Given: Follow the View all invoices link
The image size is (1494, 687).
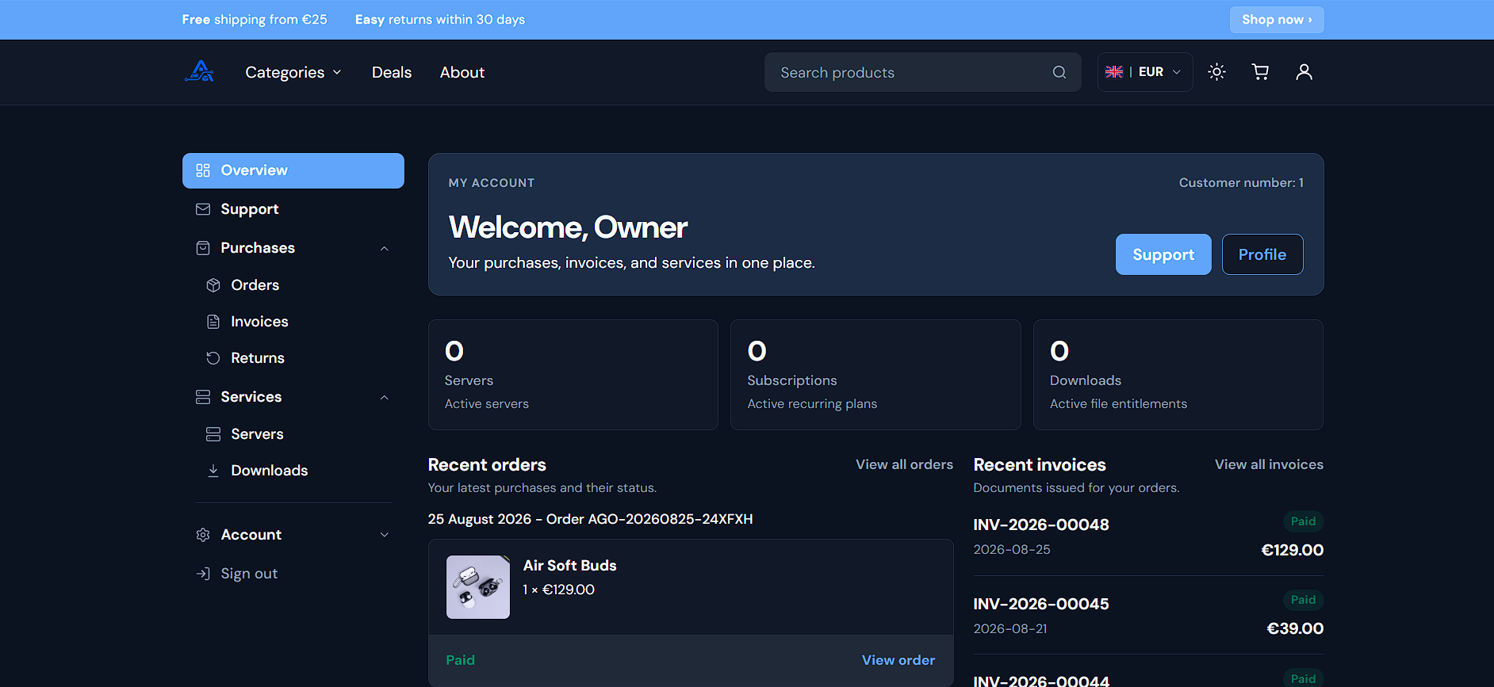Looking at the screenshot, I should click(x=1269, y=464).
